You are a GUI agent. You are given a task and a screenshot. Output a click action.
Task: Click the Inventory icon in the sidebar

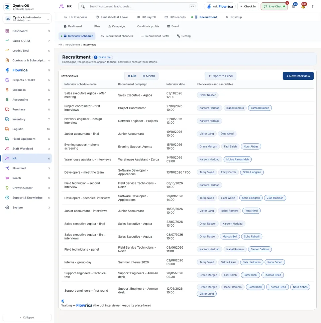pos(7,119)
